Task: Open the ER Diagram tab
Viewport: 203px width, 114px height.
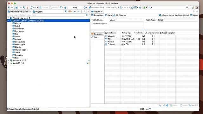Action: pos(120,15)
